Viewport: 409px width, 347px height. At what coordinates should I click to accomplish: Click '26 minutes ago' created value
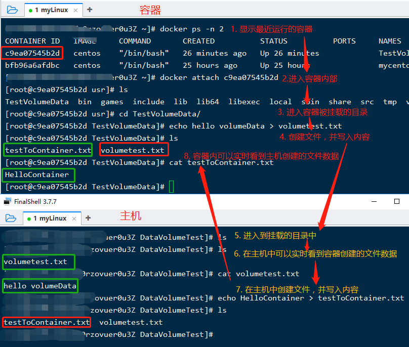[215, 53]
